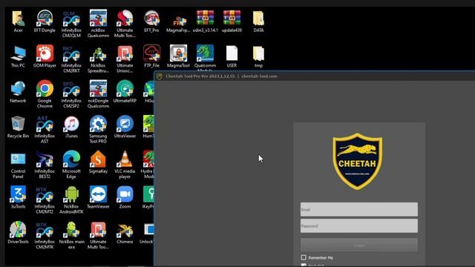The width and height of the screenshot is (475, 267).
Task: Open the Qualcomm Module shortcut
Action: click(x=205, y=54)
